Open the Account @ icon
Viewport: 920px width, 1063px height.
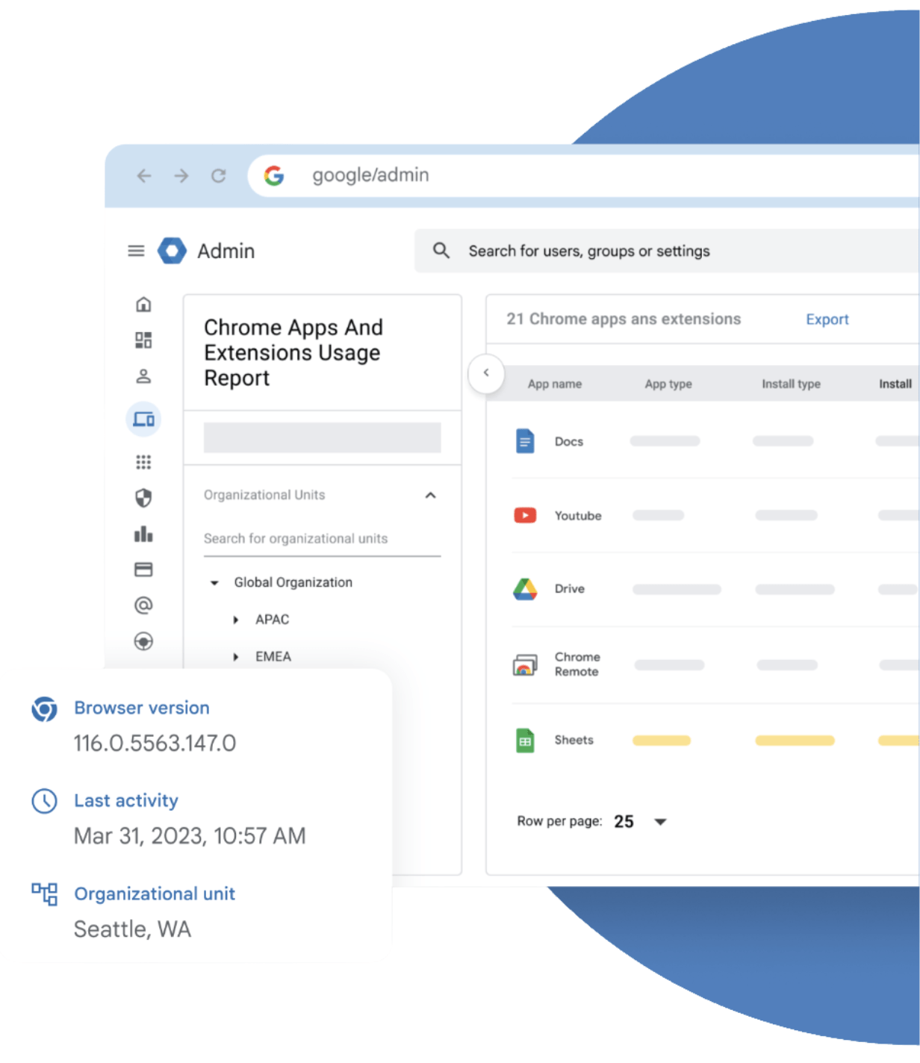click(143, 605)
